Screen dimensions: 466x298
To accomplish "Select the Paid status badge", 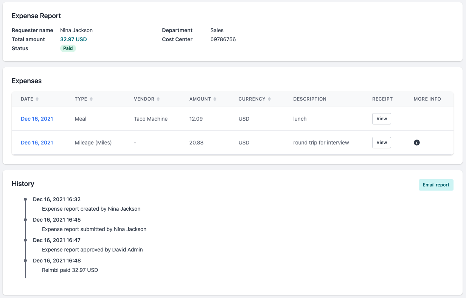I will pyautogui.click(x=68, y=48).
